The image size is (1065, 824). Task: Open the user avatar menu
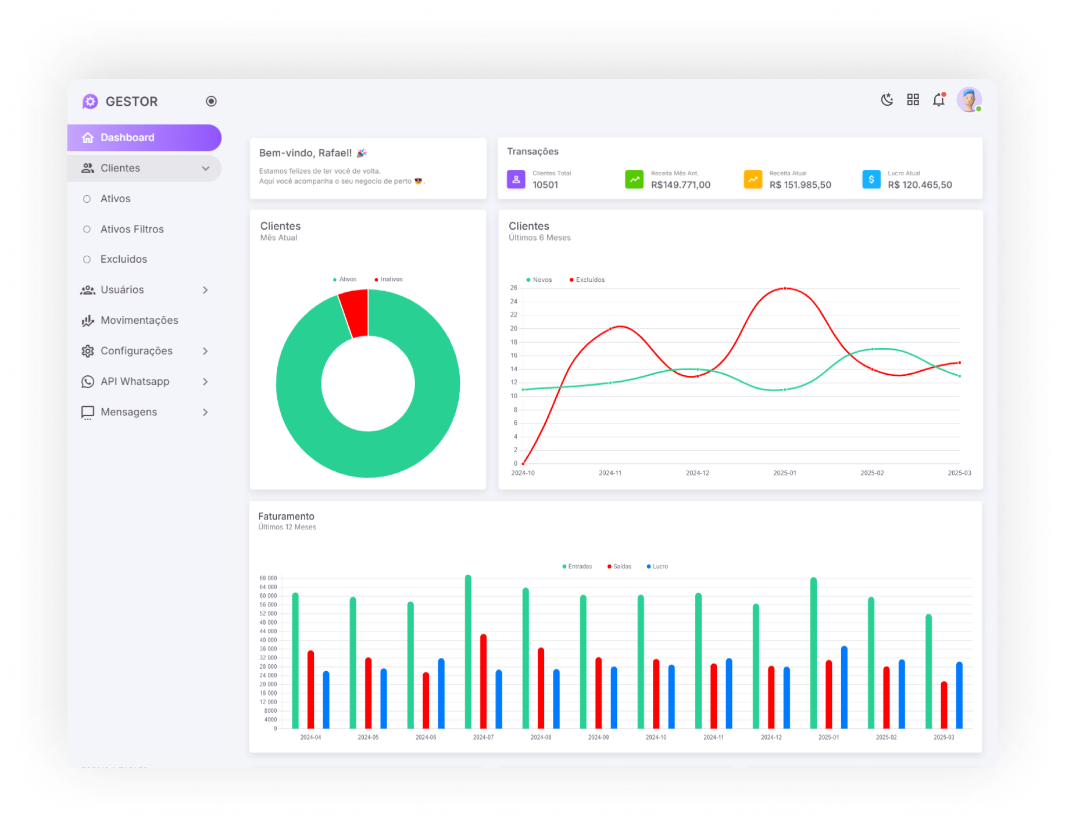(969, 100)
